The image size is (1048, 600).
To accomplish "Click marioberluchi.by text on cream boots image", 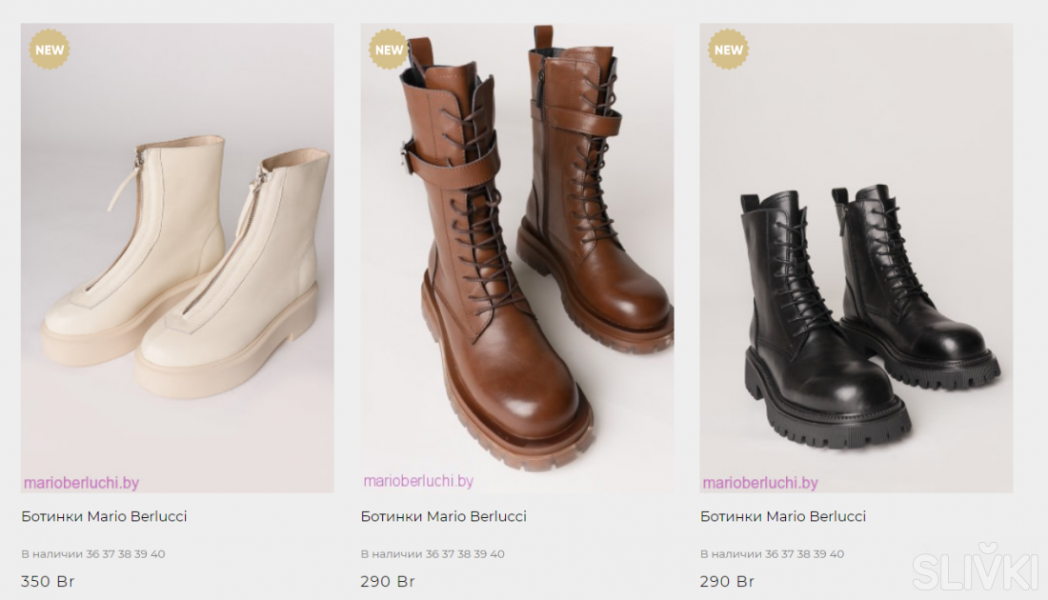I will (81, 483).
